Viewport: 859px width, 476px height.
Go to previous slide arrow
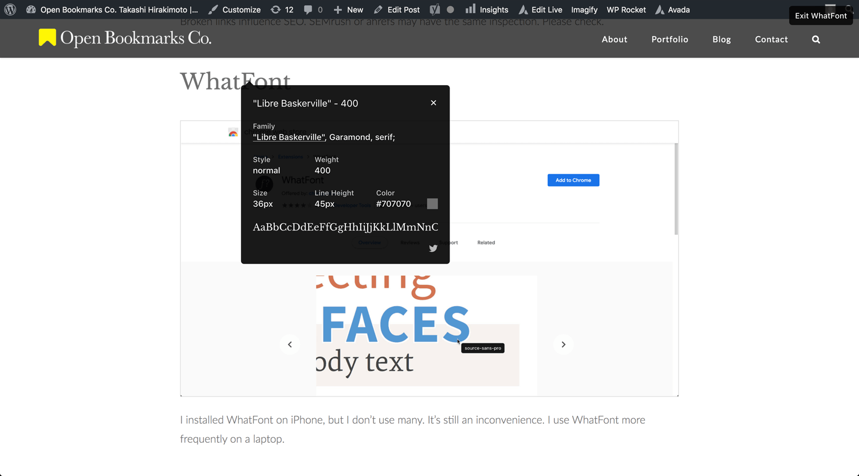pos(290,344)
